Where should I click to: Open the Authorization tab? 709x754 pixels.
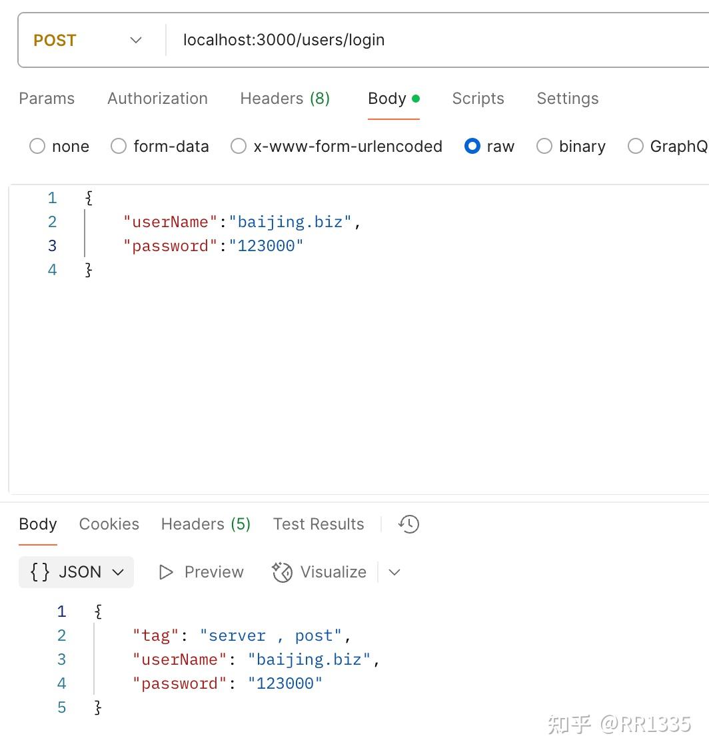157,99
